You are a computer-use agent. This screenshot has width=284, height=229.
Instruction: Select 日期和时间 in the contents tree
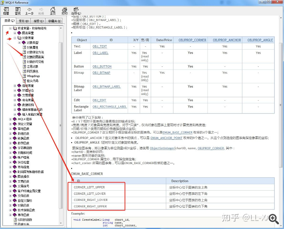(25, 153)
